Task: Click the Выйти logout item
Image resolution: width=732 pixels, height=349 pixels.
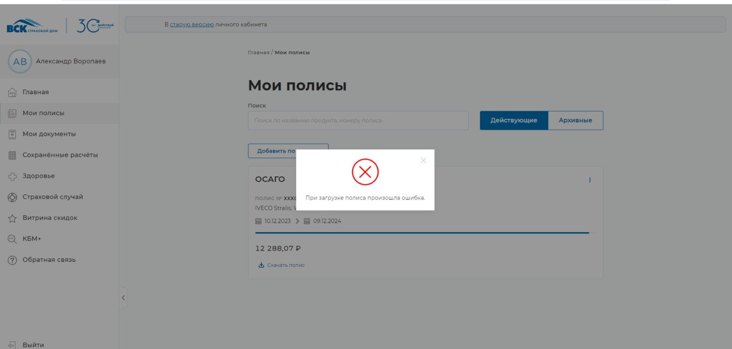Action: [33, 345]
